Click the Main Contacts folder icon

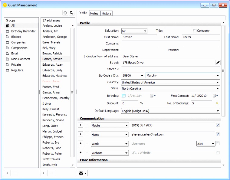(7, 59)
